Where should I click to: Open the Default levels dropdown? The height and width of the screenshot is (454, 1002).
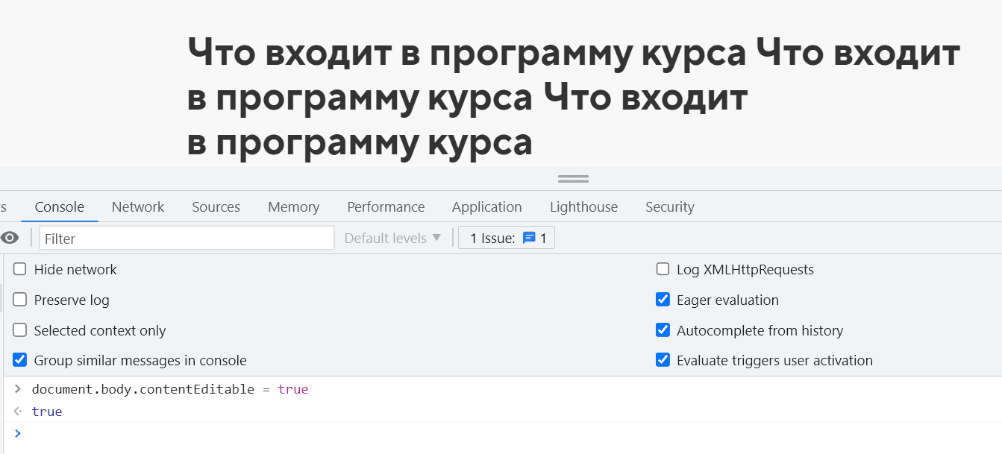(x=393, y=239)
